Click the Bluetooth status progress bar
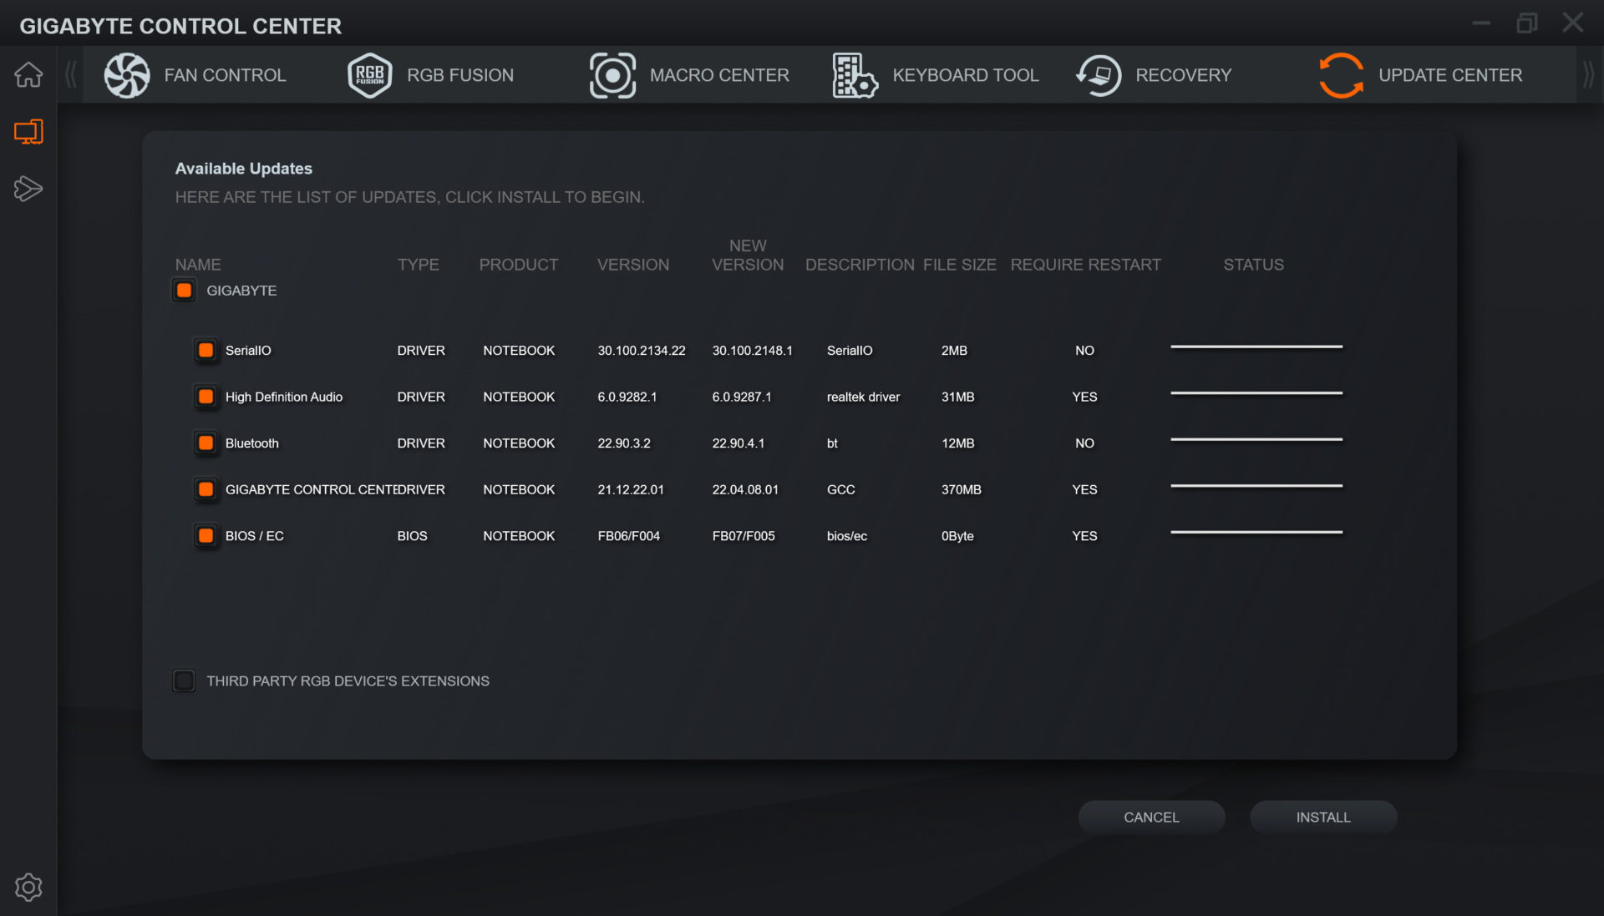Viewport: 1604px width, 916px height. pos(1256,440)
